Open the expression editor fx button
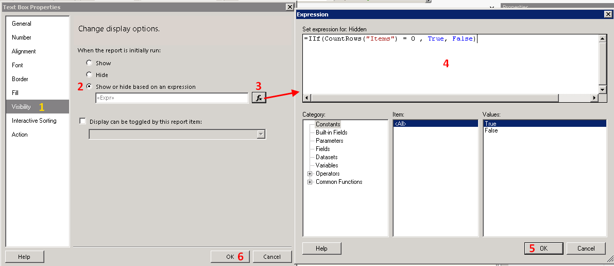The height and width of the screenshot is (266, 614). 259,98
